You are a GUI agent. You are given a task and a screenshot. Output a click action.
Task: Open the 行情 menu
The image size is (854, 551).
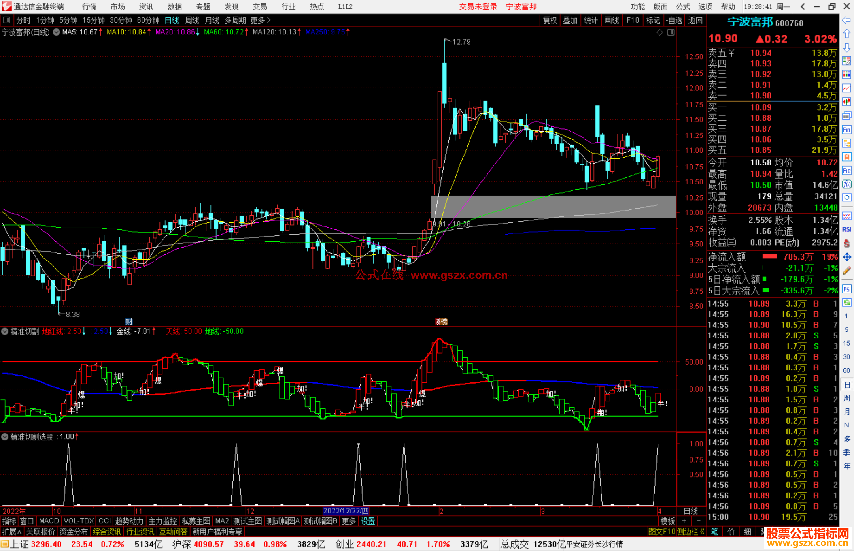coord(89,6)
